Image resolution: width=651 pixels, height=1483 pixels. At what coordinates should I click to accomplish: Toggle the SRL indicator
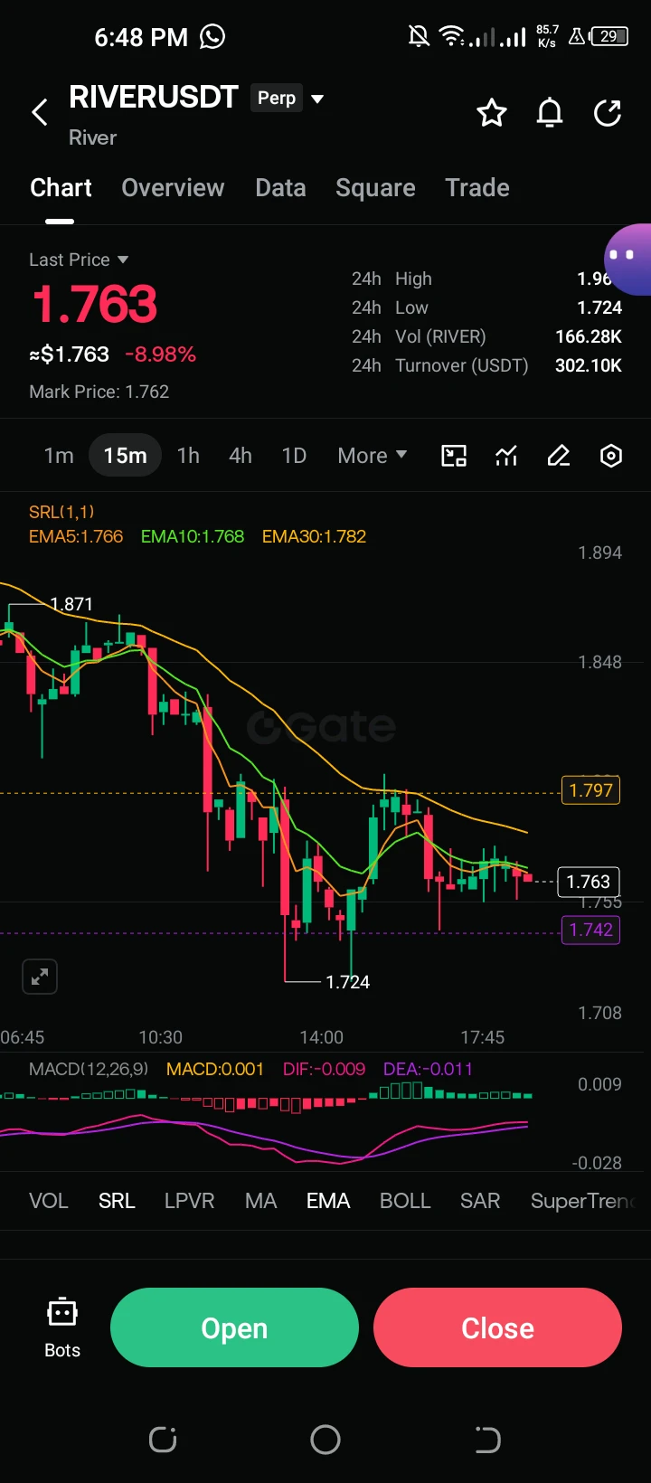(x=117, y=1201)
